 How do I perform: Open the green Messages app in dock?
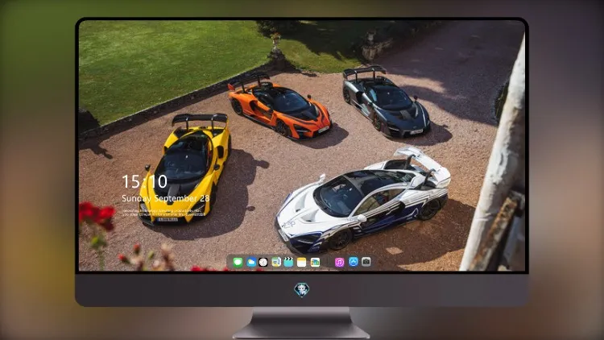tap(238, 262)
